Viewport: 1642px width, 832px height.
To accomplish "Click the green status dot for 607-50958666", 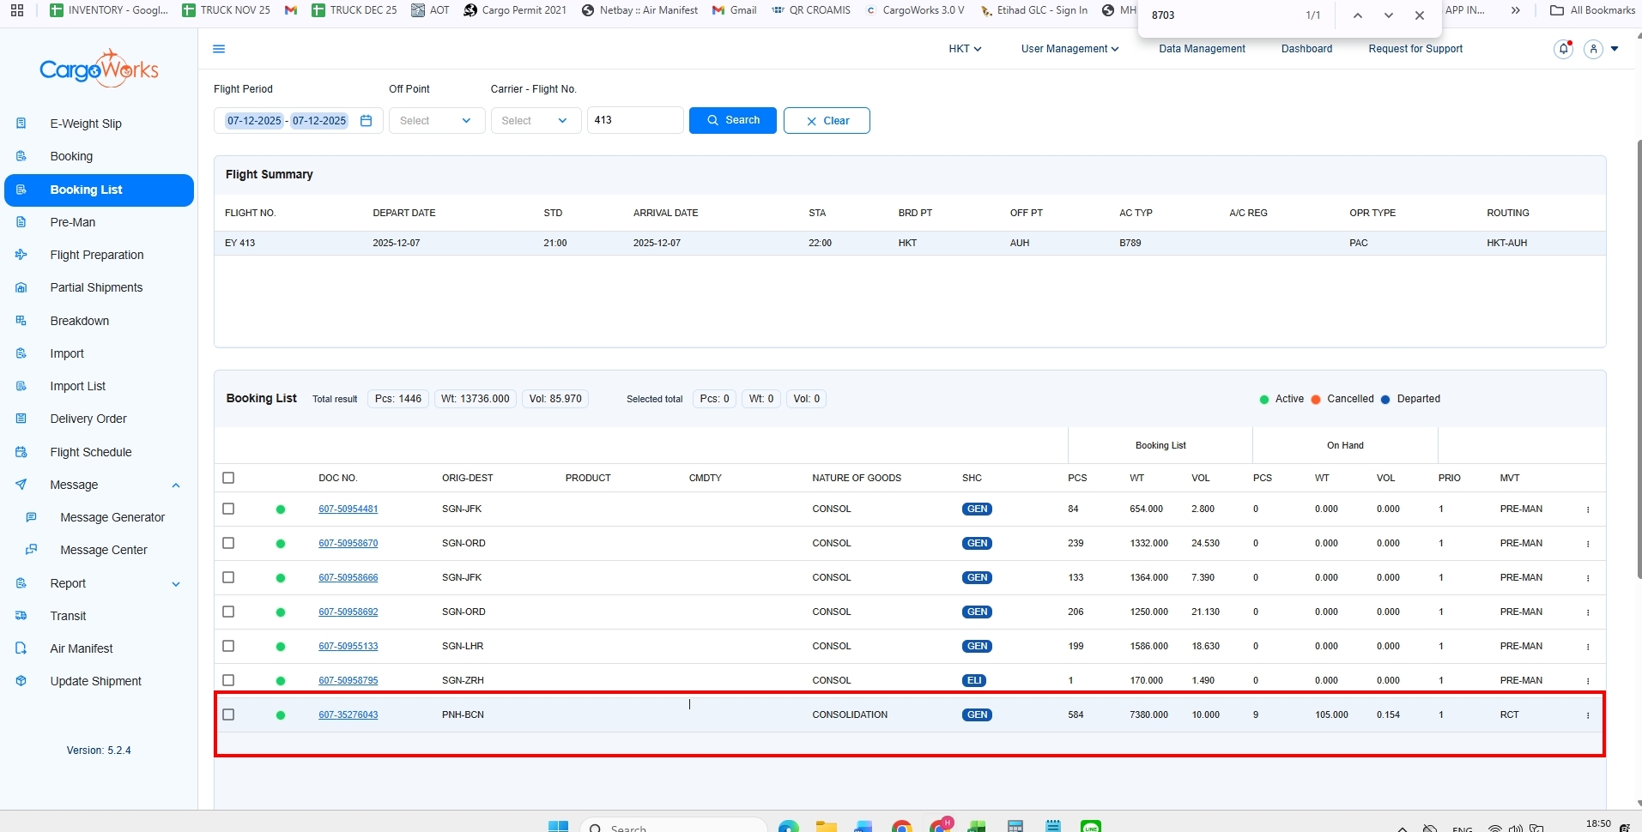I will 281,578.
